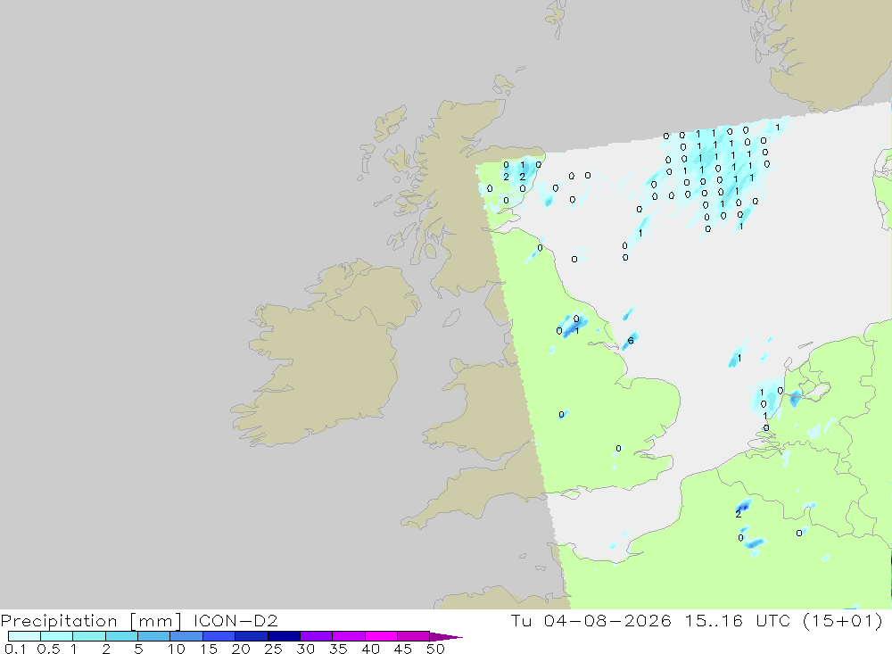The width and height of the screenshot is (892, 654).
Task: Click the '15..16 UTC' time range text
Action: (x=738, y=620)
